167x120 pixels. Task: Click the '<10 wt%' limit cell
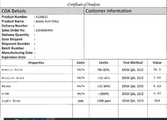(x=104, y=78)
